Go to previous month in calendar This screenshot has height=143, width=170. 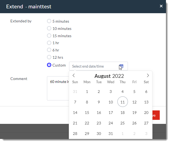(74, 76)
